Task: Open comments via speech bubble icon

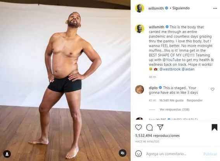Action: click(x=149, y=127)
